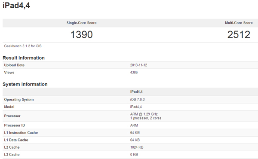Click the 1 processor, 2 cores text
Viewport: 258px width, 159px height.
(146, 118)
